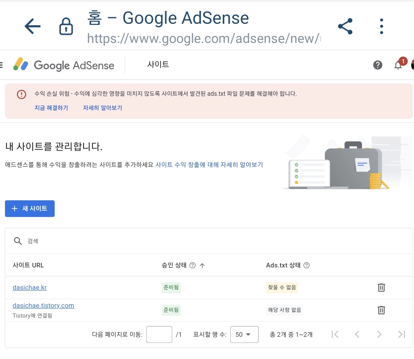Tap the padlock icon next to the URL

point(66,26)
